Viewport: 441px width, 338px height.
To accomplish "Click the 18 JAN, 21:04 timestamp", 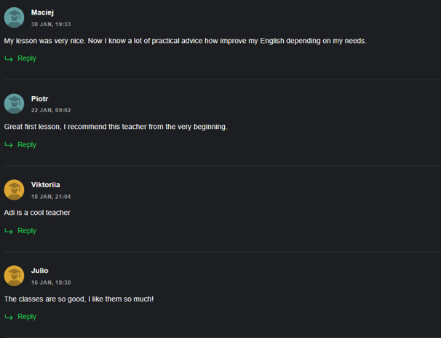I will click(x=51, y=197).
